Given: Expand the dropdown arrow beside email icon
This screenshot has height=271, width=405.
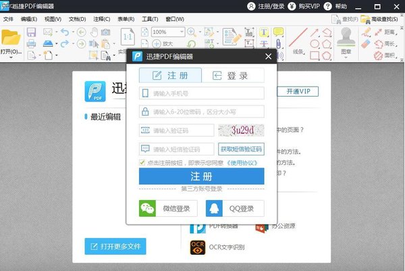Looking at the screenshot, I should (56, 32).
